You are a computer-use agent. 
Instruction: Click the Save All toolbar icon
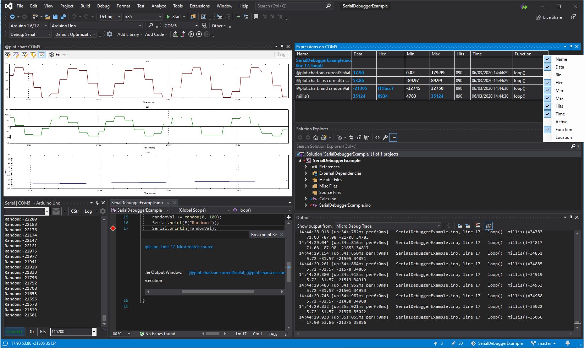tap(63, 17)
